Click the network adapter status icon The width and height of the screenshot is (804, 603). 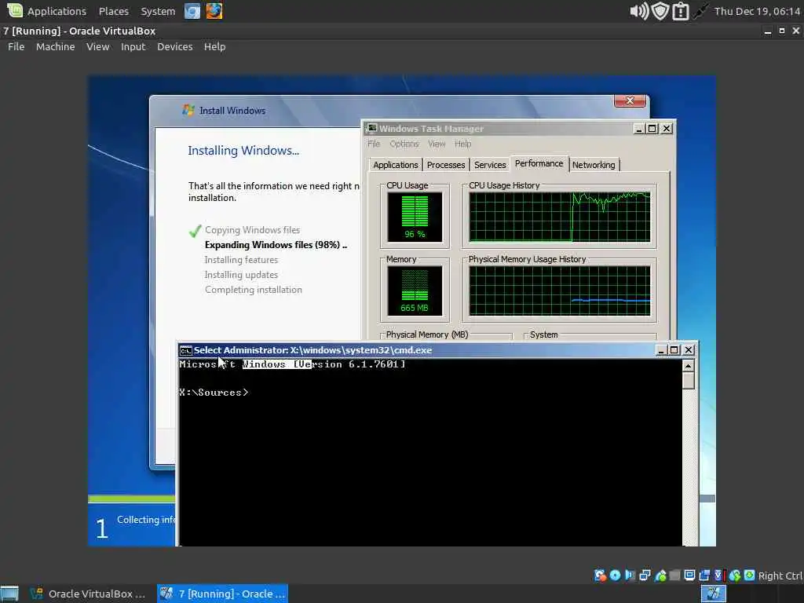pos(645,576)
